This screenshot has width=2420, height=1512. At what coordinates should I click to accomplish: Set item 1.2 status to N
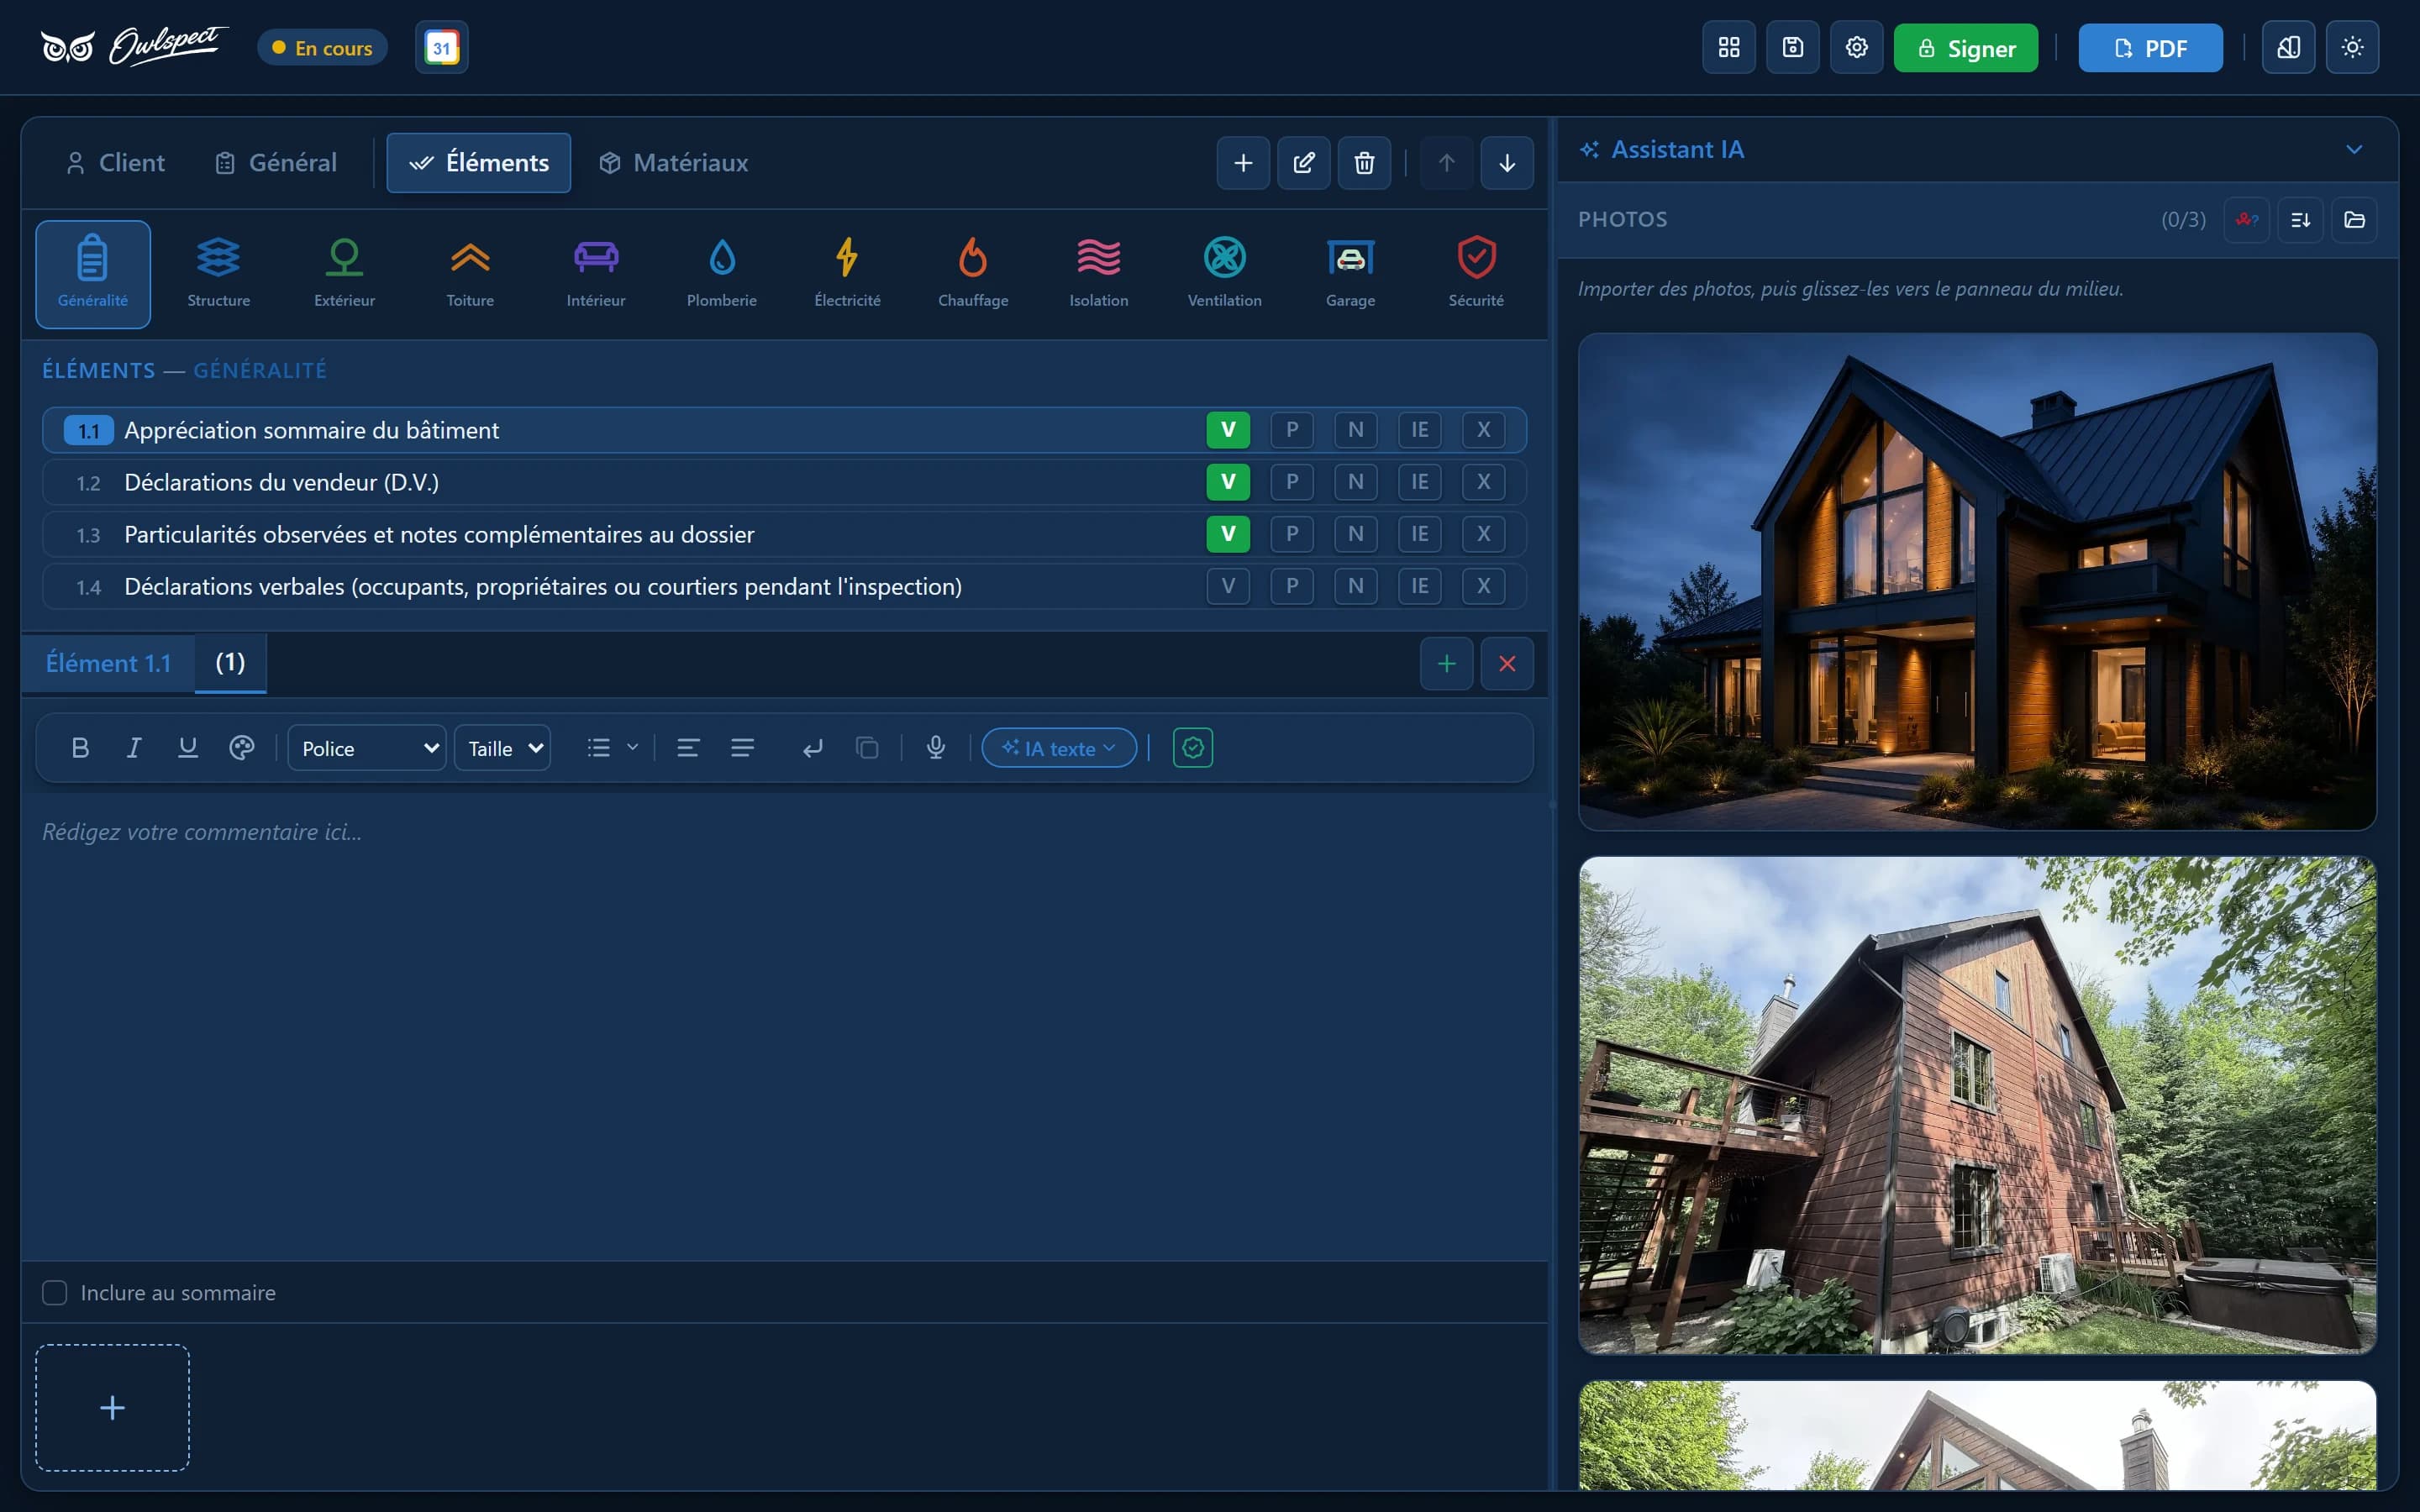coord(1356,482)
